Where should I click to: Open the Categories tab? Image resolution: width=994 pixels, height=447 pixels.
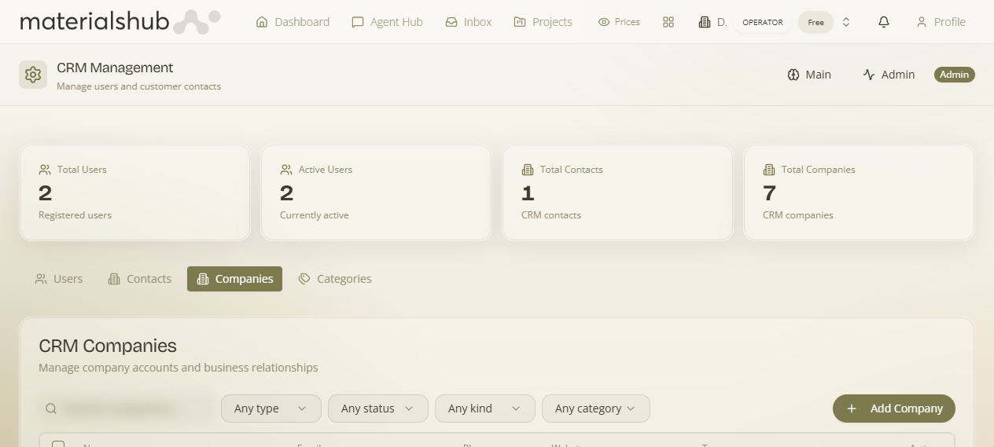tap(335, 279)
